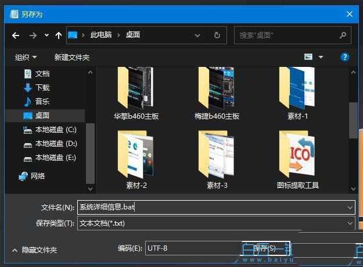Click the Forward navigation arrow
The width and height of the screenshot is (363, 267).
pyautogui.click(x=33, y=35)
